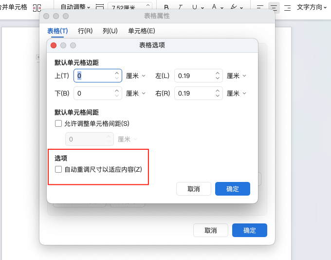The height and width of the screenshot is (260, 331).
Task: Increase the 右(R) margin value
Action: point(218,91)
